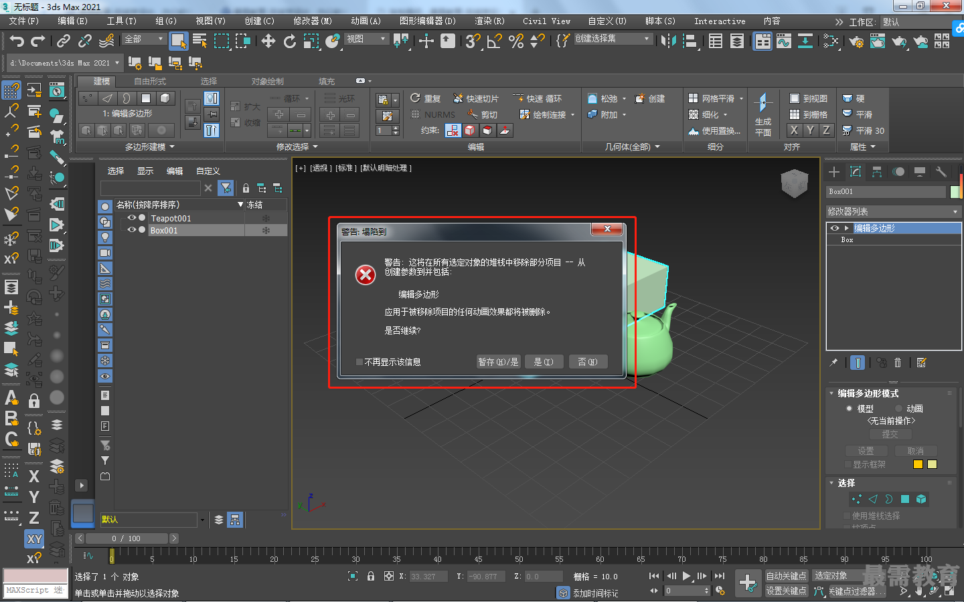Toggle eye of 编辑多边形 modifier in stack
The width and height of the screenshot is (964, 602).
[x=834, y=228]
